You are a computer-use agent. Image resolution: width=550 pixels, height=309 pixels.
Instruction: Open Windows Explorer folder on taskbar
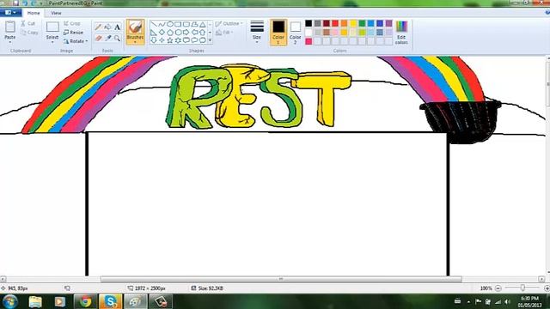pos(35,301)
